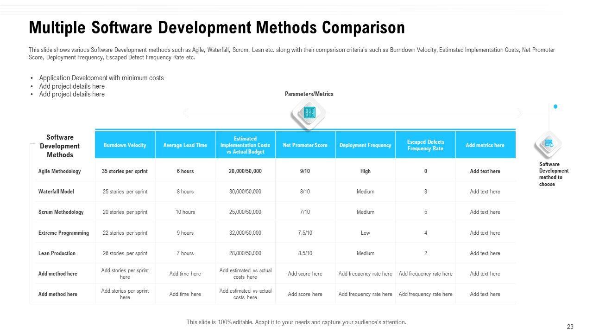This screenshot has width=593, height=334.
Task: Click the '25,000/50,000' cost cell
Action: point(245,212)
